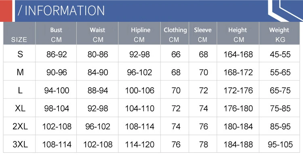Viewport: 303px width, 160px height.
Task: Select the Weight KG column header
Action: (x=279, y=35)
